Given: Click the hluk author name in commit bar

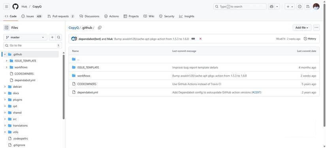Looking at the screenshot, I should [x=110, y=39].
